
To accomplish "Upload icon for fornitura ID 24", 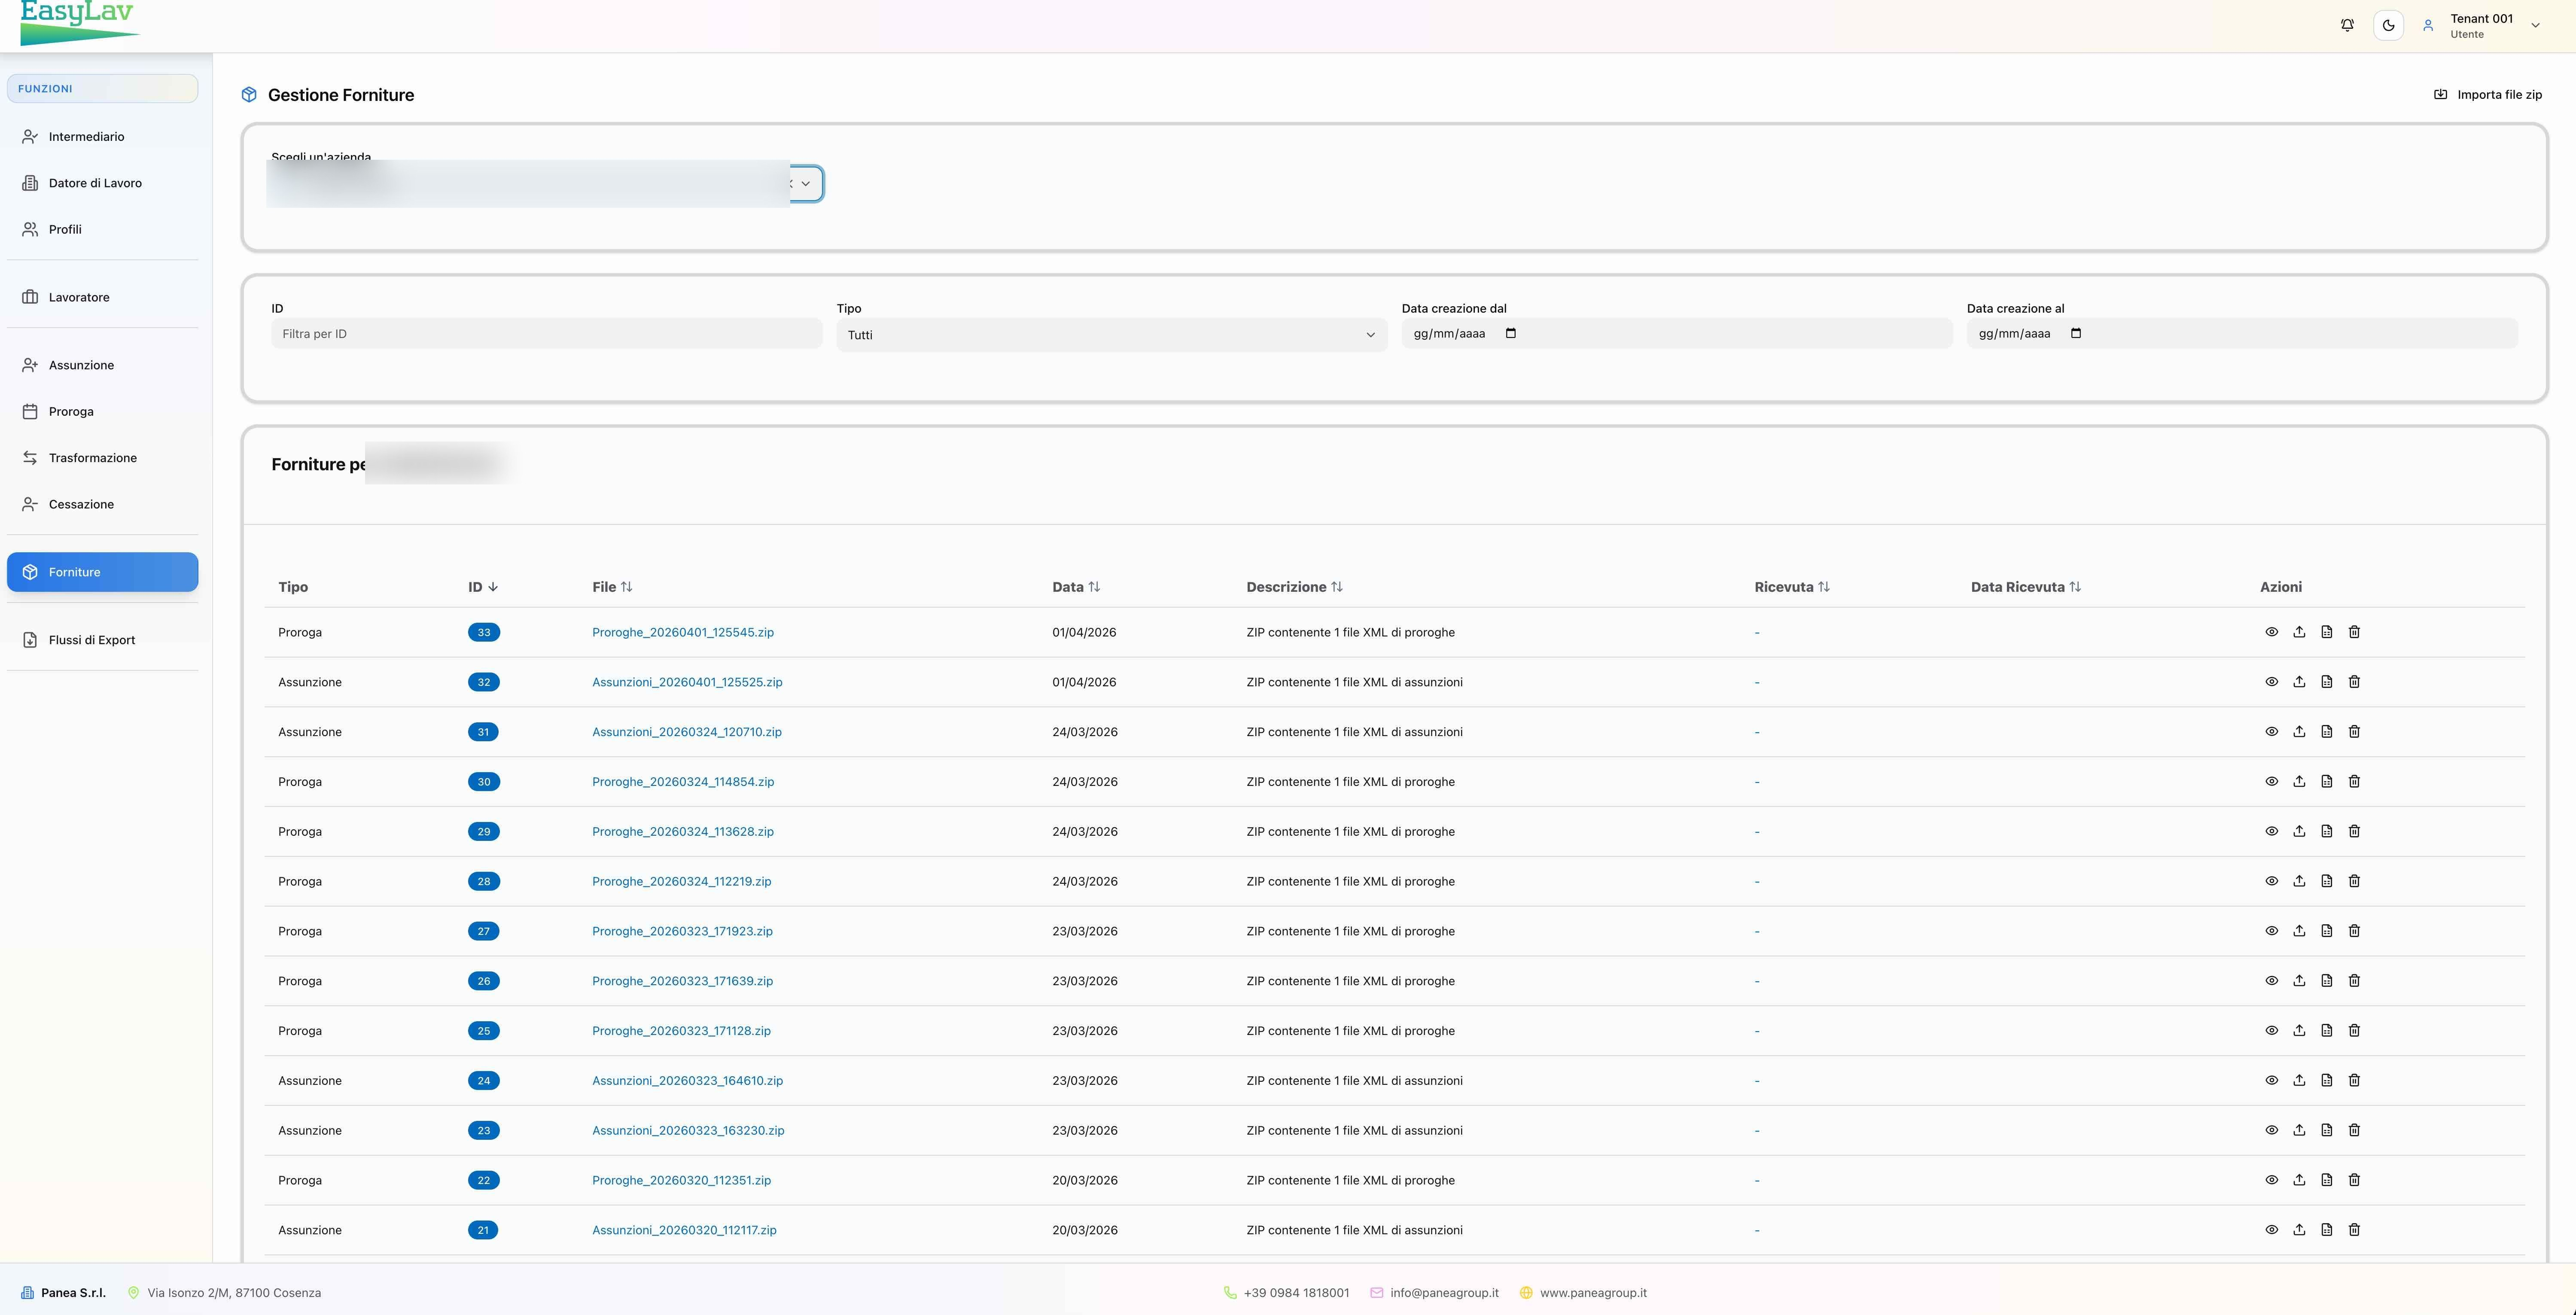I will (x=2299, y=1081).
